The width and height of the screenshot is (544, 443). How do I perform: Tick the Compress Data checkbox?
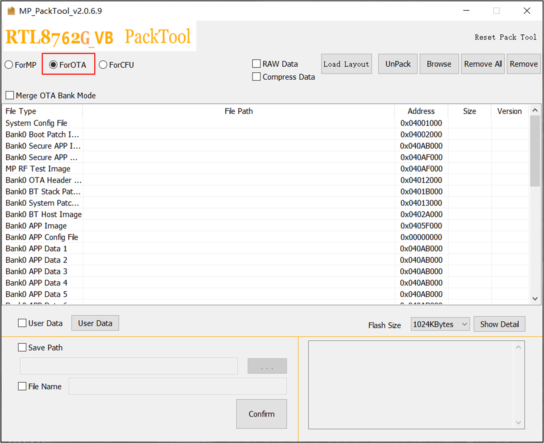(x=257, y=77)
